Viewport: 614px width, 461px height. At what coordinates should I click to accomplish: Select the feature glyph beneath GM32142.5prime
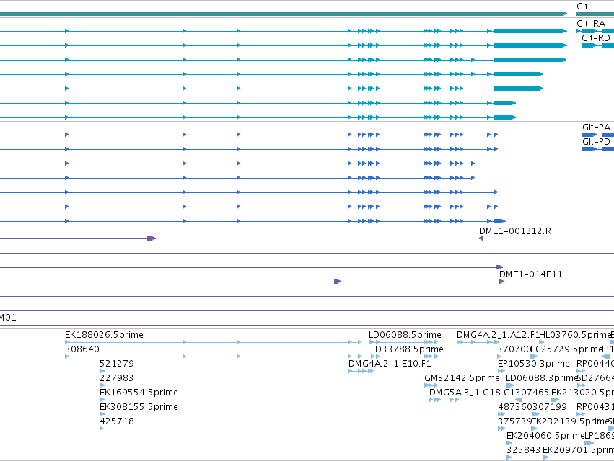click(431, 385)
